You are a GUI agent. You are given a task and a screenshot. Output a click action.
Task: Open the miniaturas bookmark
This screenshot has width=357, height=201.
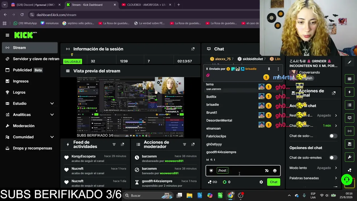(x=50, y=23)
